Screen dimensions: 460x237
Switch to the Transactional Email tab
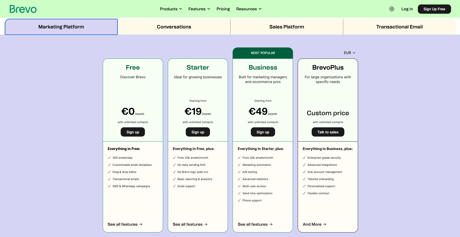(x=399, y=27)
